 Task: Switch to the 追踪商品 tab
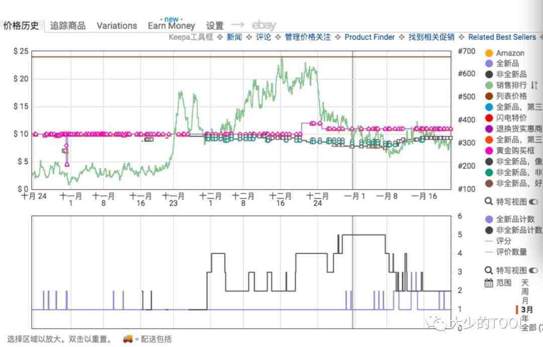68,26
